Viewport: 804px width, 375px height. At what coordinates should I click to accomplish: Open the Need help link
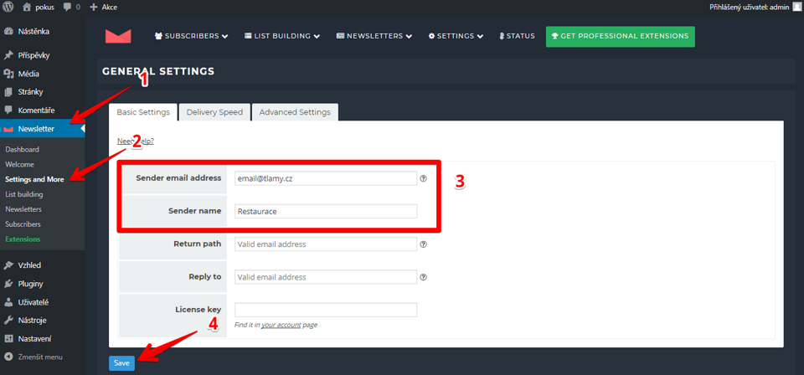136,141
